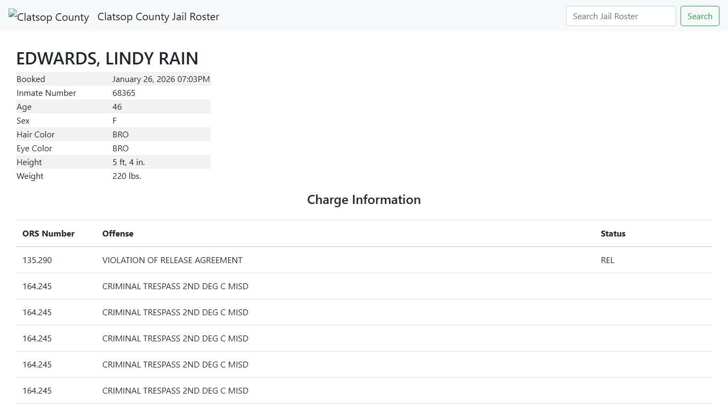Screen dimensions: 728x409
Task: Click the Eye Color label
Action: click(x=34, y=148)
